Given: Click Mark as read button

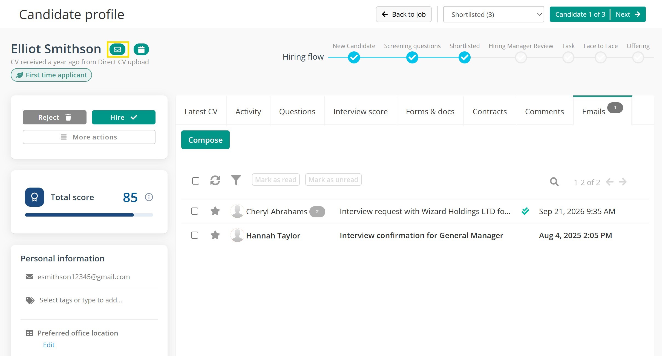Looking at the screenshot, I should (276, 180).
